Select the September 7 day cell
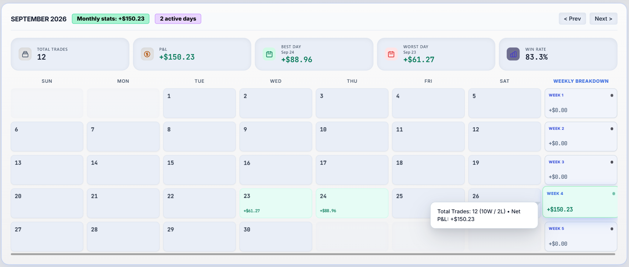The width and height of the screenshot is (629, 267). (x=123, y=136)
